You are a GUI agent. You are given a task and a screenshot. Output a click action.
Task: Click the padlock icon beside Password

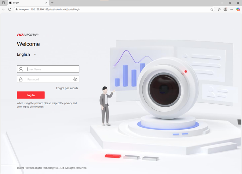click(21, 80)
